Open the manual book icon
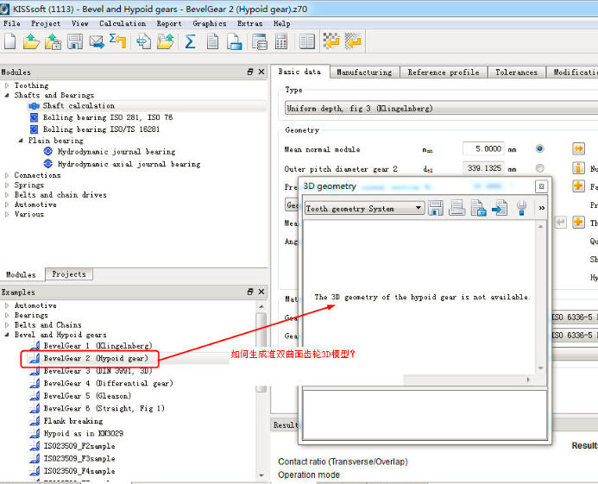 tap(307, 41)
